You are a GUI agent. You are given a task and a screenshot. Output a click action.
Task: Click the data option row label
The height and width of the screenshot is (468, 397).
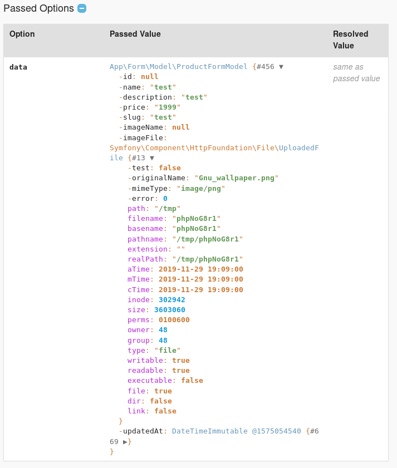click(x=18, y=67)
